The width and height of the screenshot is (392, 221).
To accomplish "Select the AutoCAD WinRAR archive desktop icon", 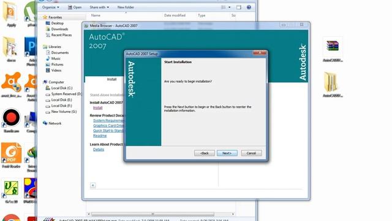I will [x=333, y=50].
